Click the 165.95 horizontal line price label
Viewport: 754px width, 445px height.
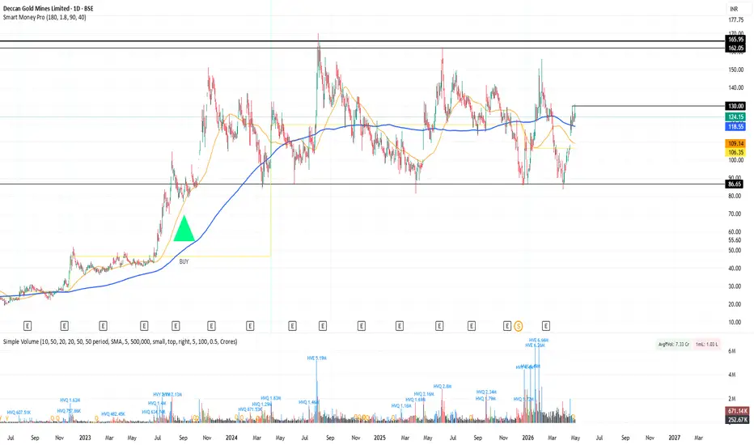(735, 40)
